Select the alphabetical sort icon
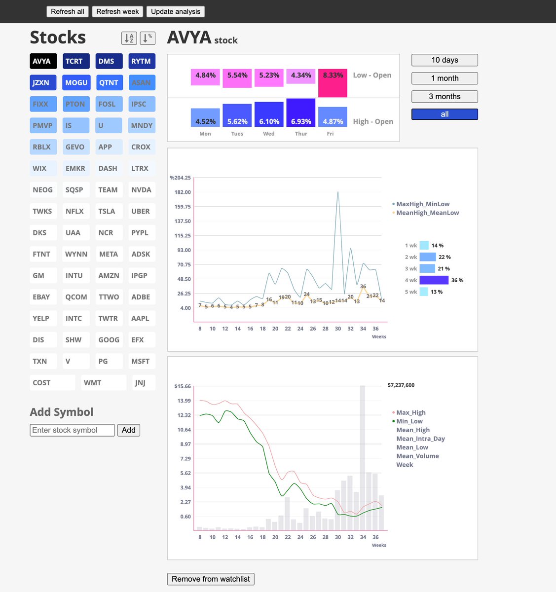 tap(129, 38)
